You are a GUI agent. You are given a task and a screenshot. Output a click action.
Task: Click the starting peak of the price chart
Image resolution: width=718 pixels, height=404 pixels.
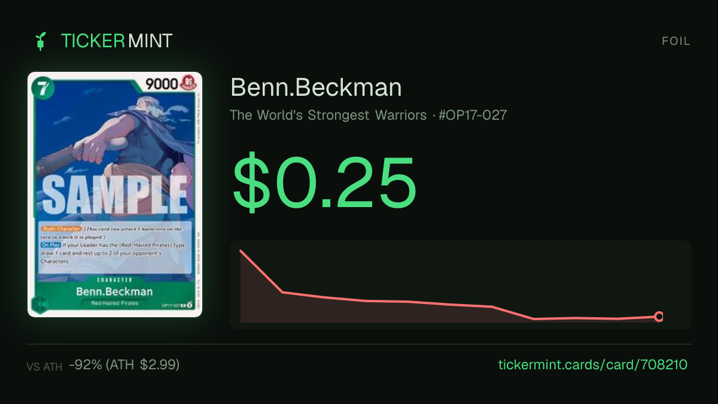point(241,251)
